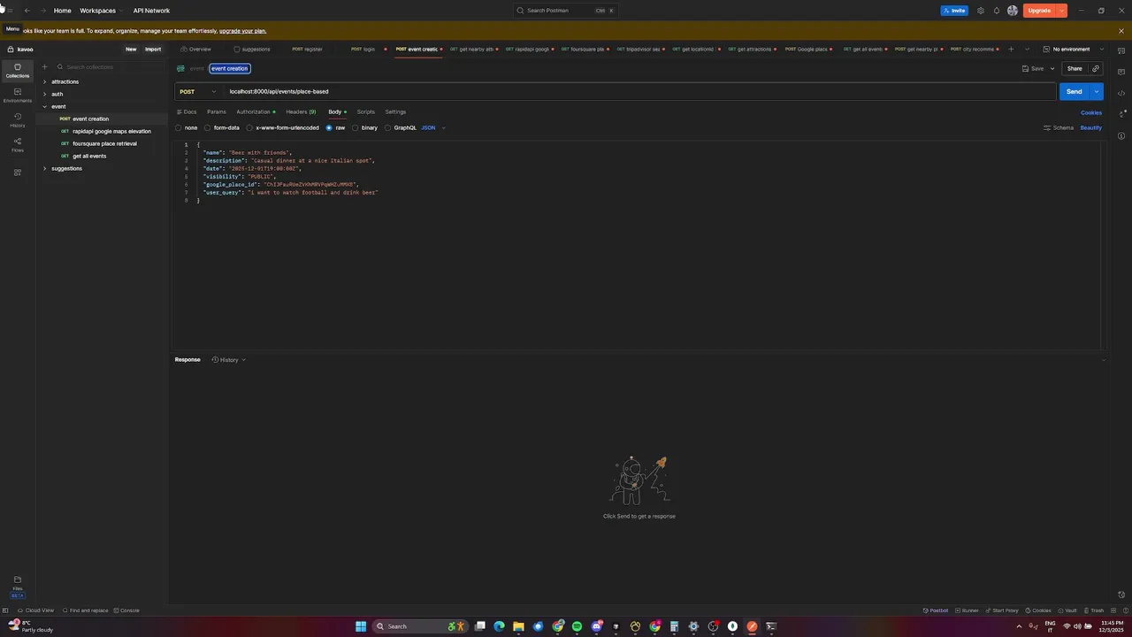Switch to the Params tab

(217, 111)
